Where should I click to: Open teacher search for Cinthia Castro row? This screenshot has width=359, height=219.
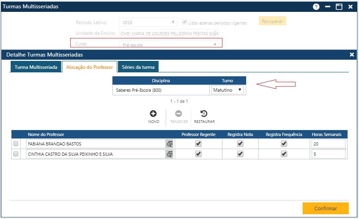pos(170,155)
